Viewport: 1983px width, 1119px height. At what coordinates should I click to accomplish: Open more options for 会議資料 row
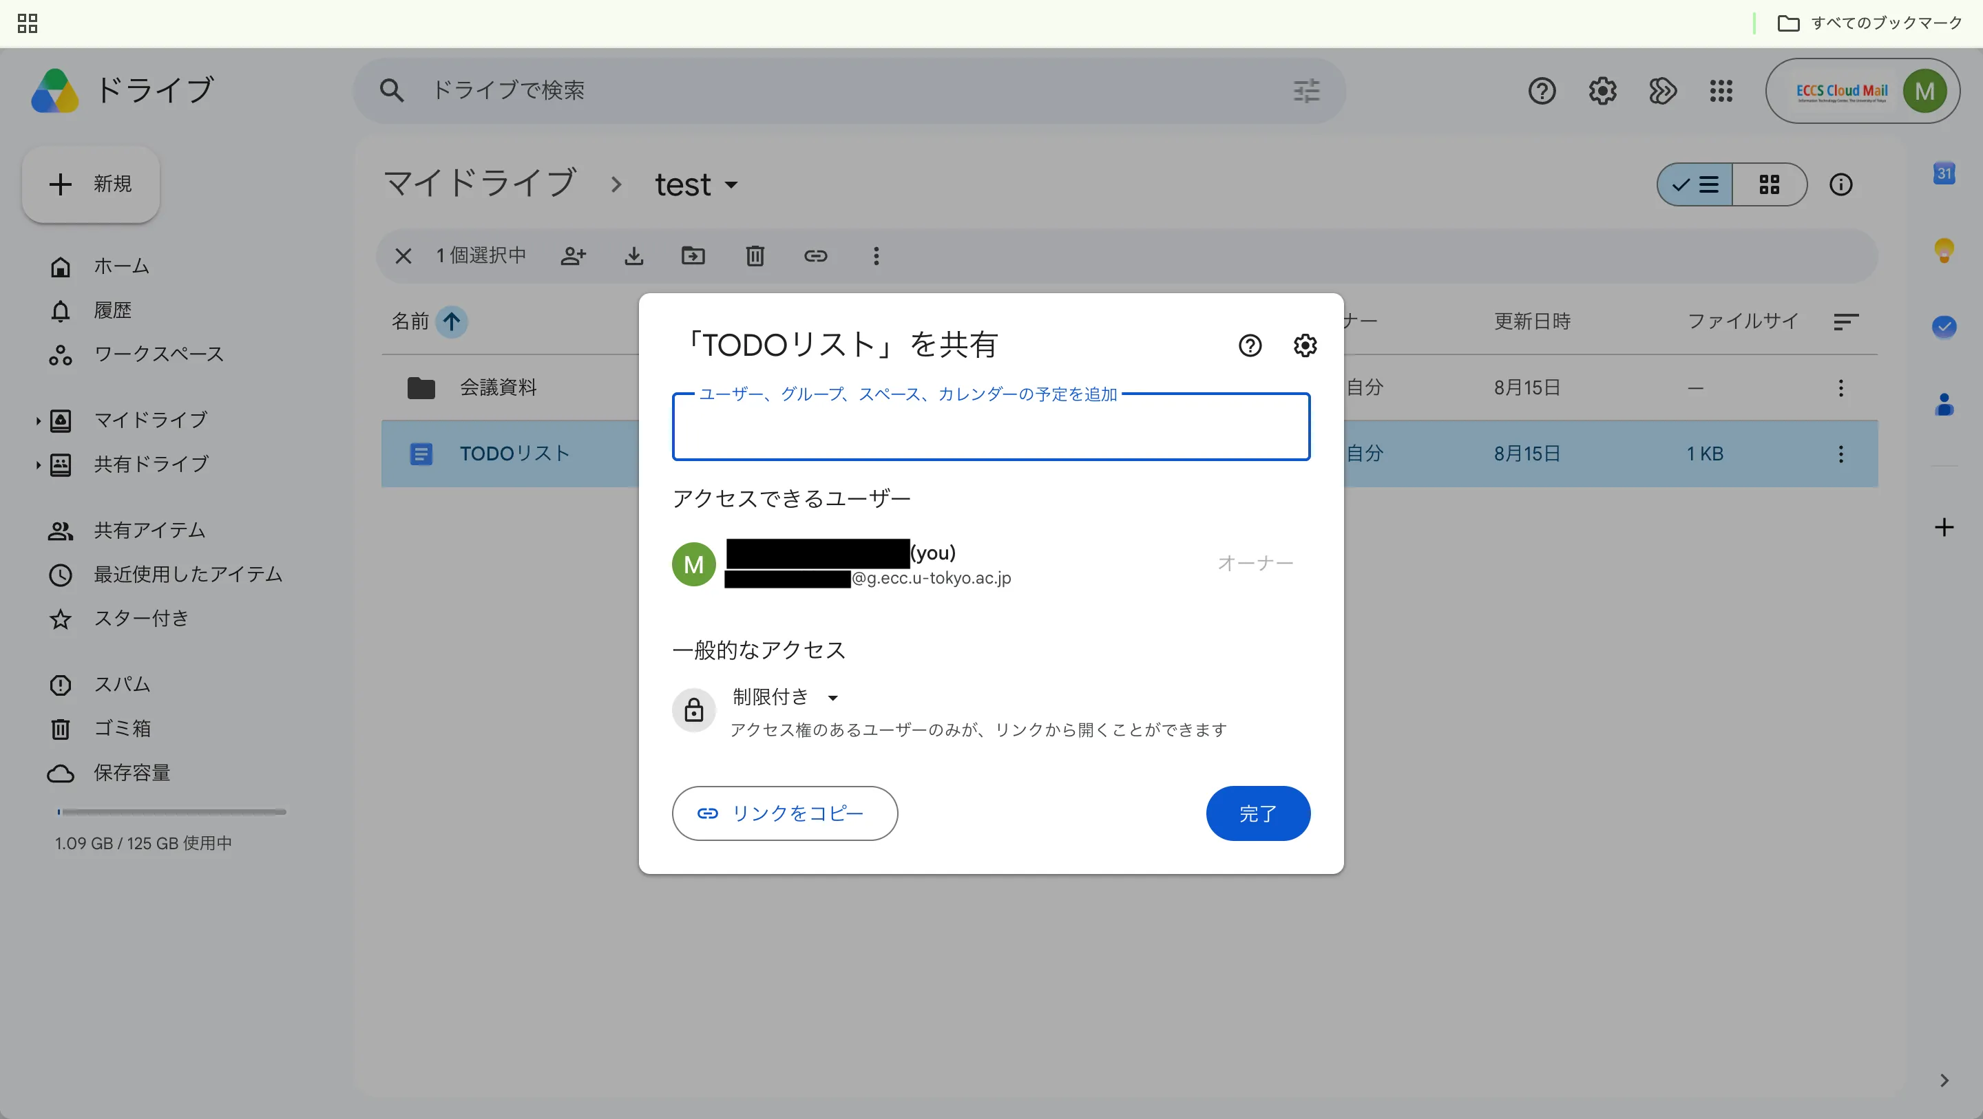(x=1840, y=387)
